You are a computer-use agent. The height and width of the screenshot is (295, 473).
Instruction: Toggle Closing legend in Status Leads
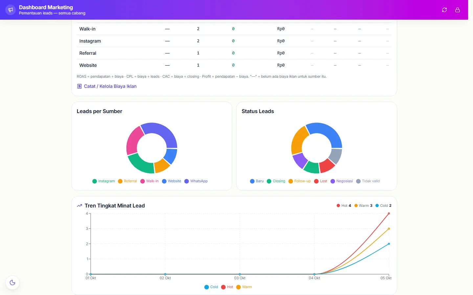[276, 181]
